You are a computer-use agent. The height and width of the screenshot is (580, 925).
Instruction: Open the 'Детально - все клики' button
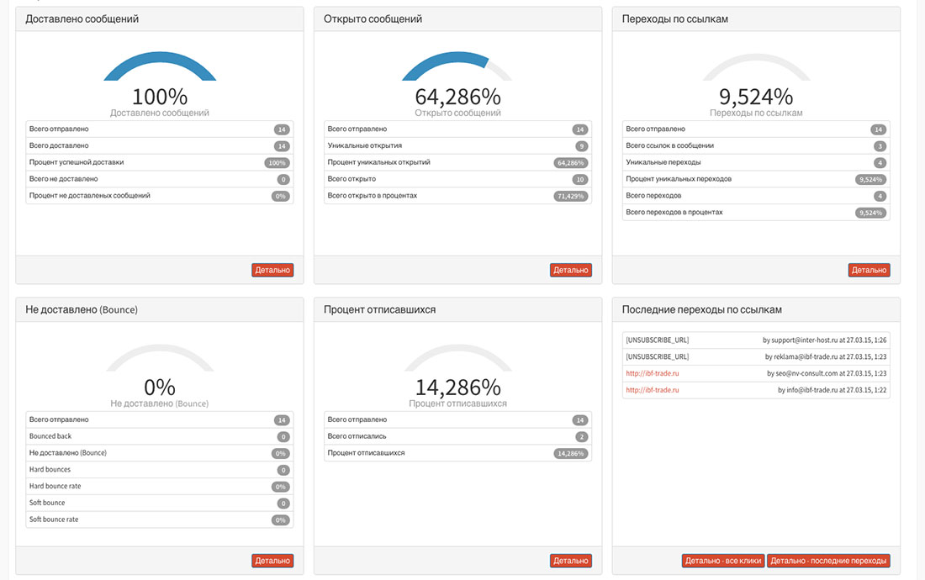coord(723,561)
